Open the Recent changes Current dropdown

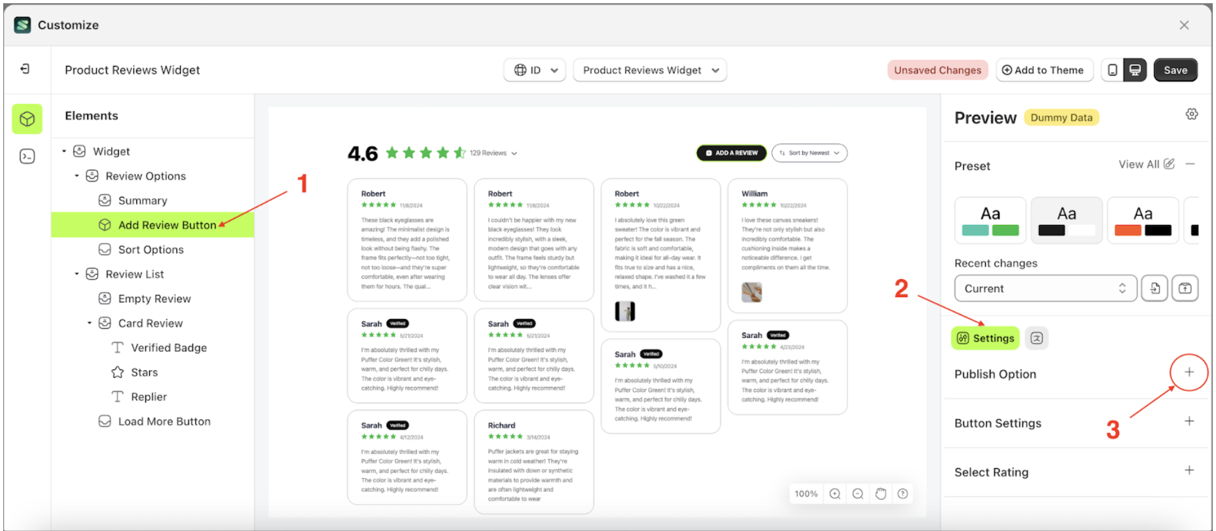point(1045,288)
